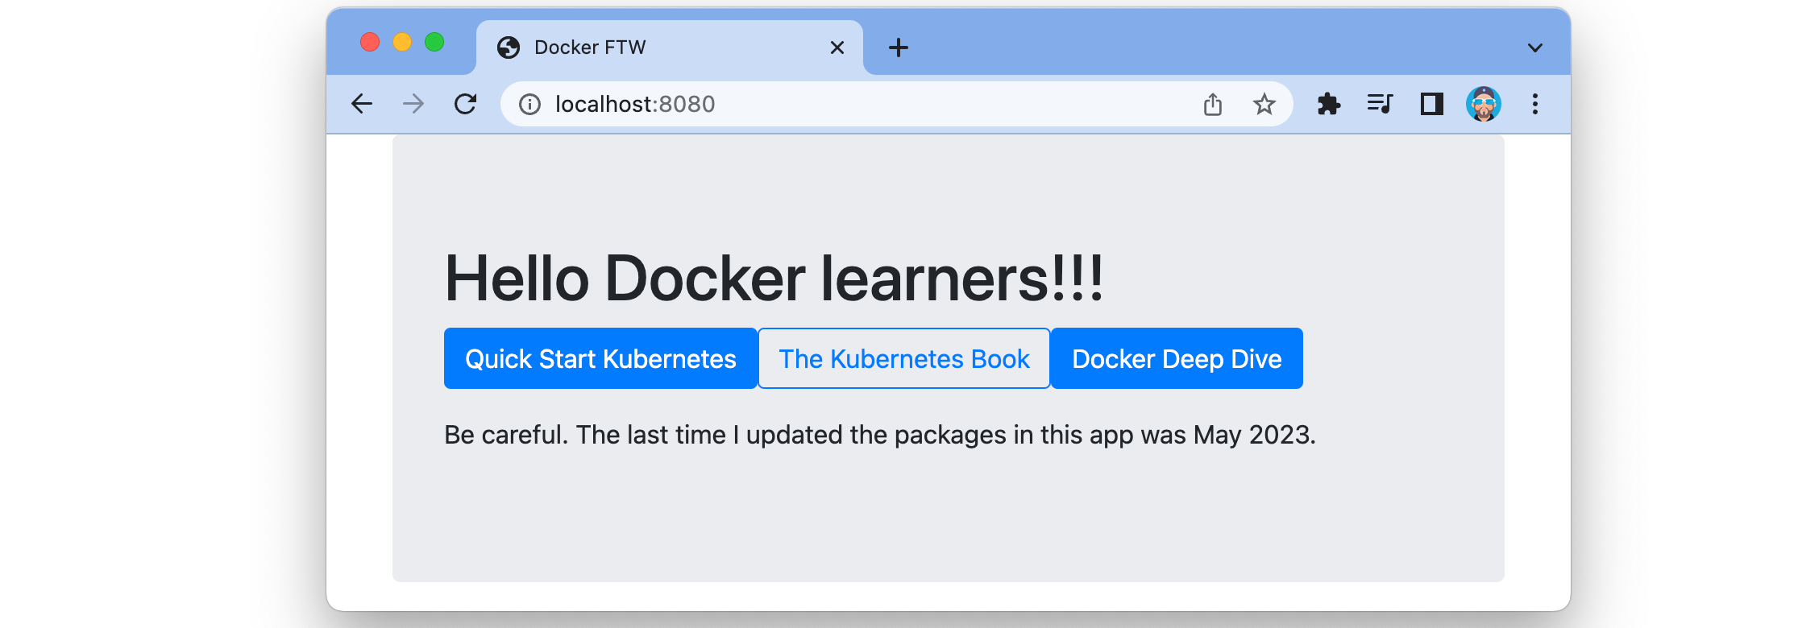Open a new tab with plus button
The width and height of the screenshot is (1798, 628).
[899, 48]
